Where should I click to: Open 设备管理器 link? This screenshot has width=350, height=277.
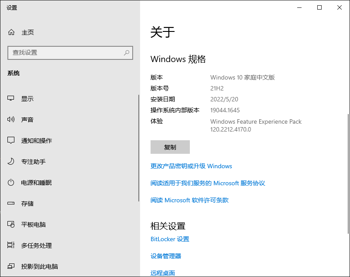pos(166,256)
